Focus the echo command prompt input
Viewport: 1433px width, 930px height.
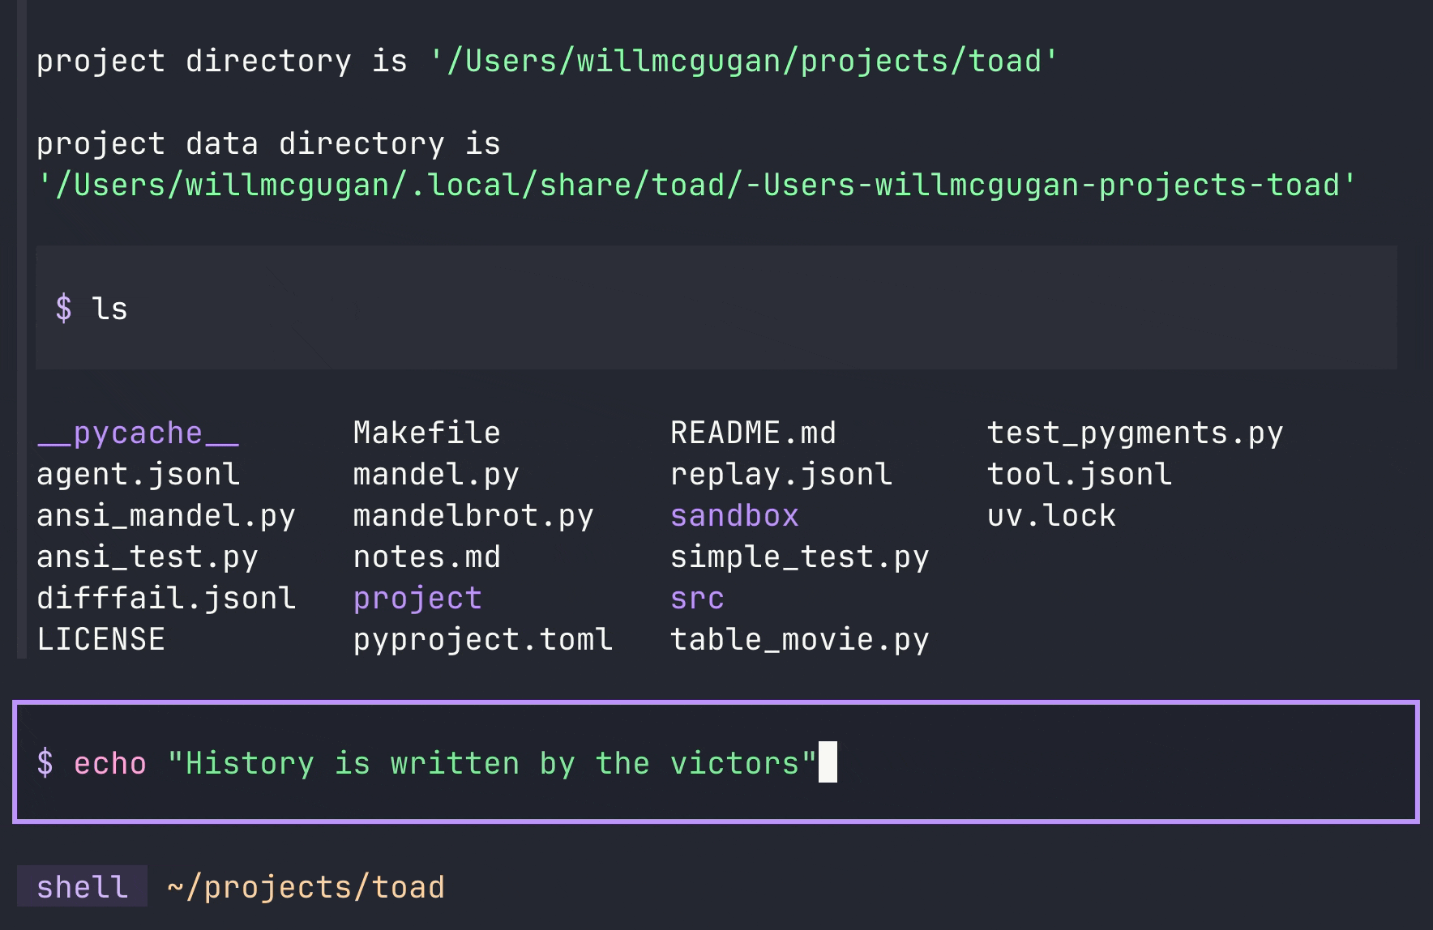(1054, 762)
